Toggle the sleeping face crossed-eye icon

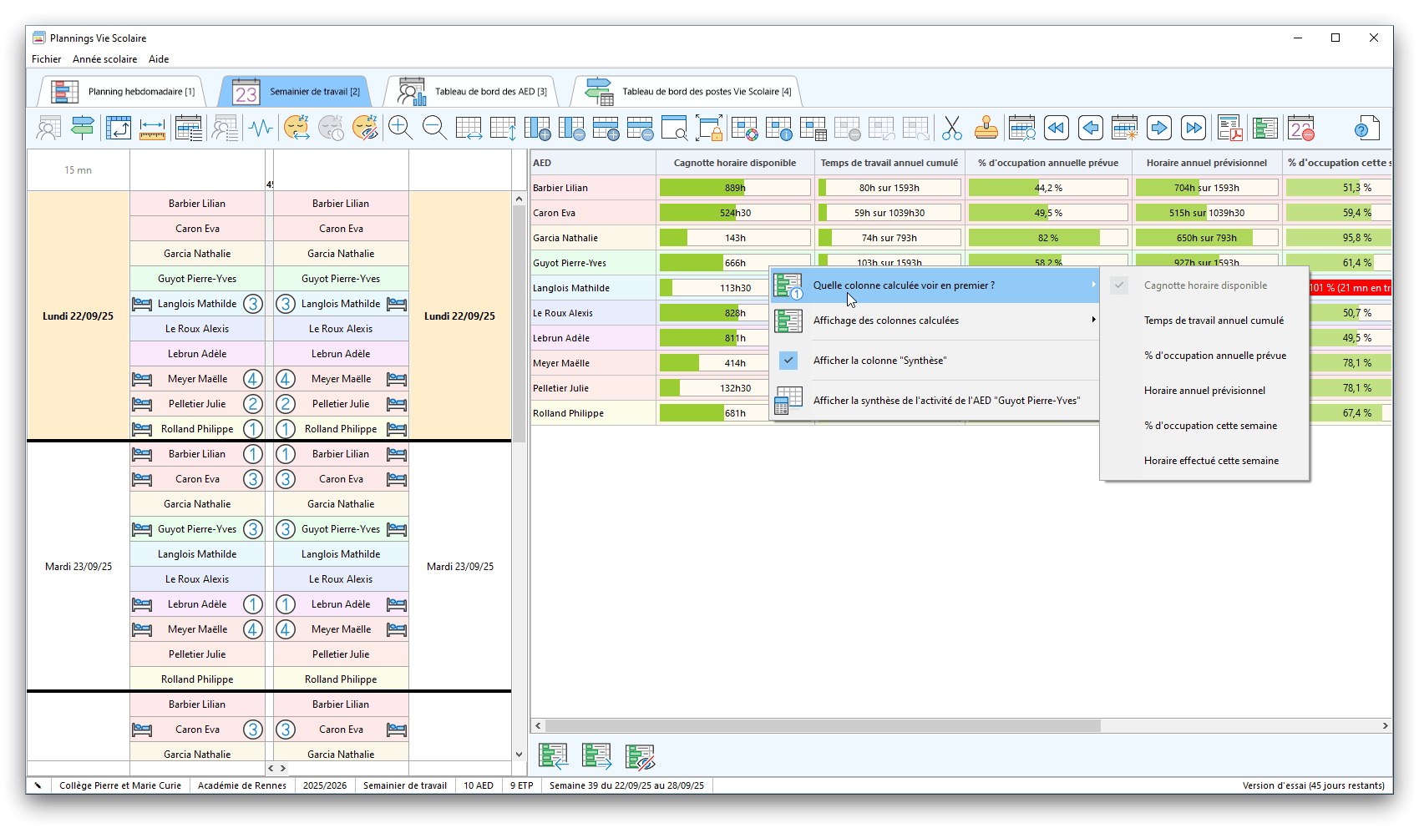click(366, 128)
